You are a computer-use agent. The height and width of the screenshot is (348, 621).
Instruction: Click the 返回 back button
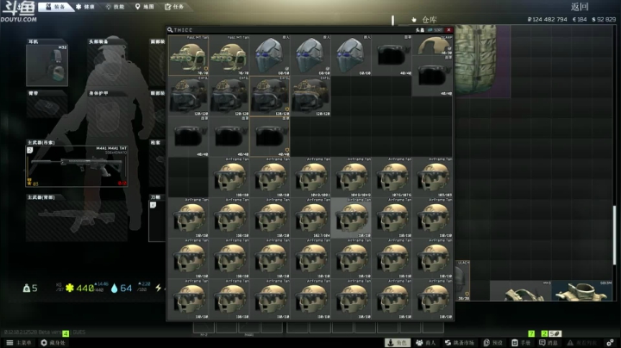580,6
